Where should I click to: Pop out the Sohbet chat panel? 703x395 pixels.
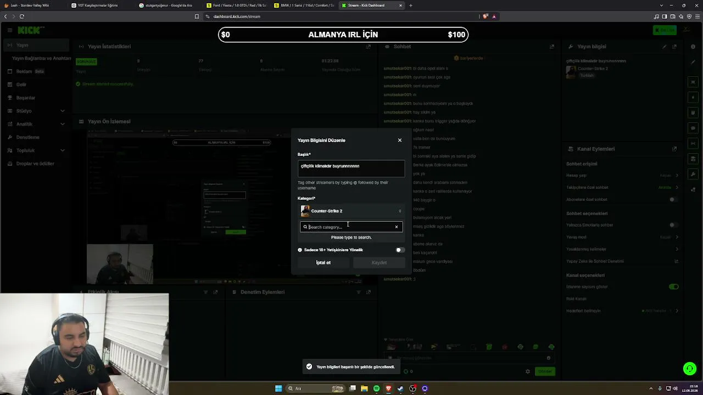pyautogui.click(x=552, y=47)
